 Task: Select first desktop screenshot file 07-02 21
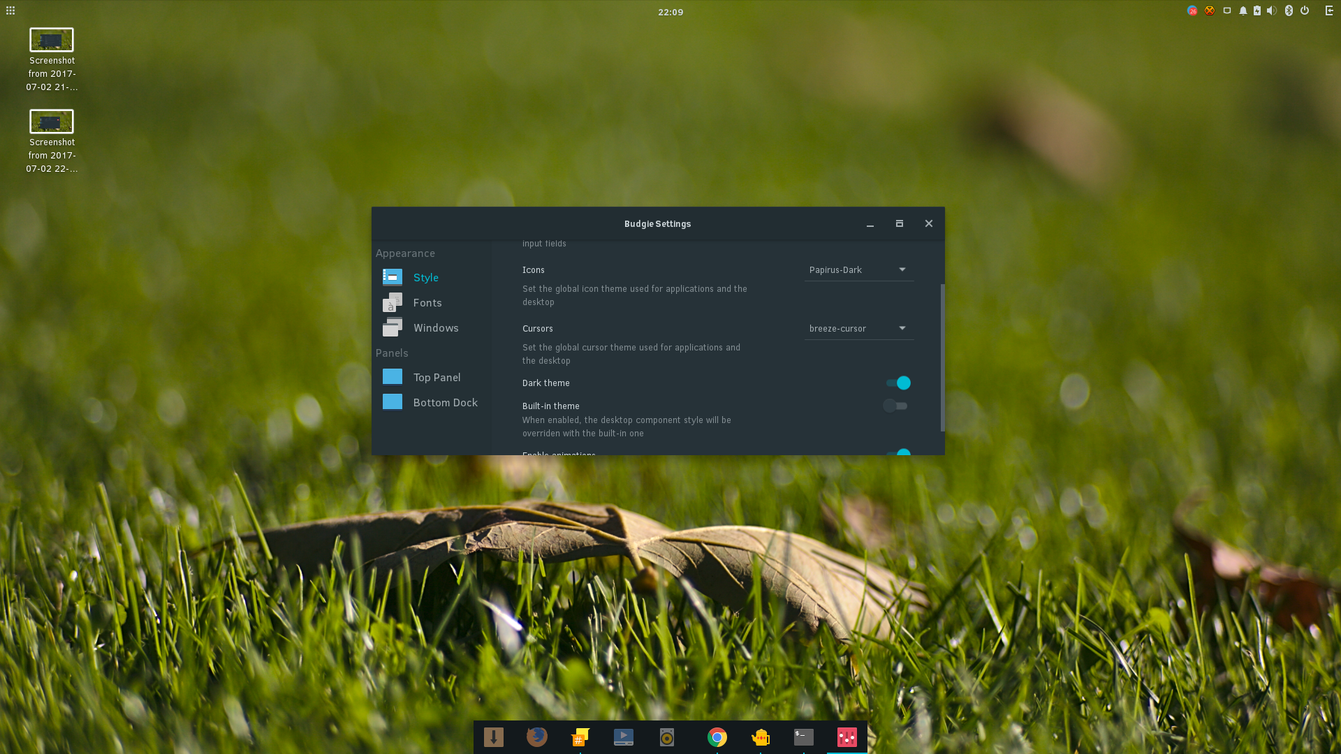(x=52, y=61)
